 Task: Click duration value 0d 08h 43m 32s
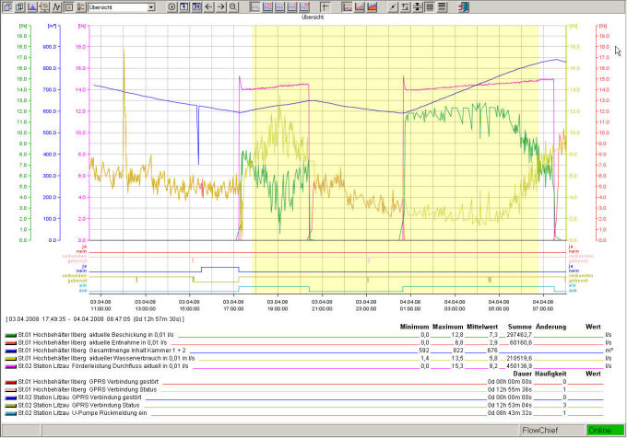pyautogui.click(x=510, y=413)
